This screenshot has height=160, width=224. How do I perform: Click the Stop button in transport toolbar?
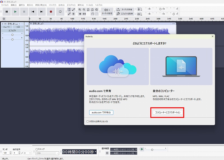tap(24, 12)
